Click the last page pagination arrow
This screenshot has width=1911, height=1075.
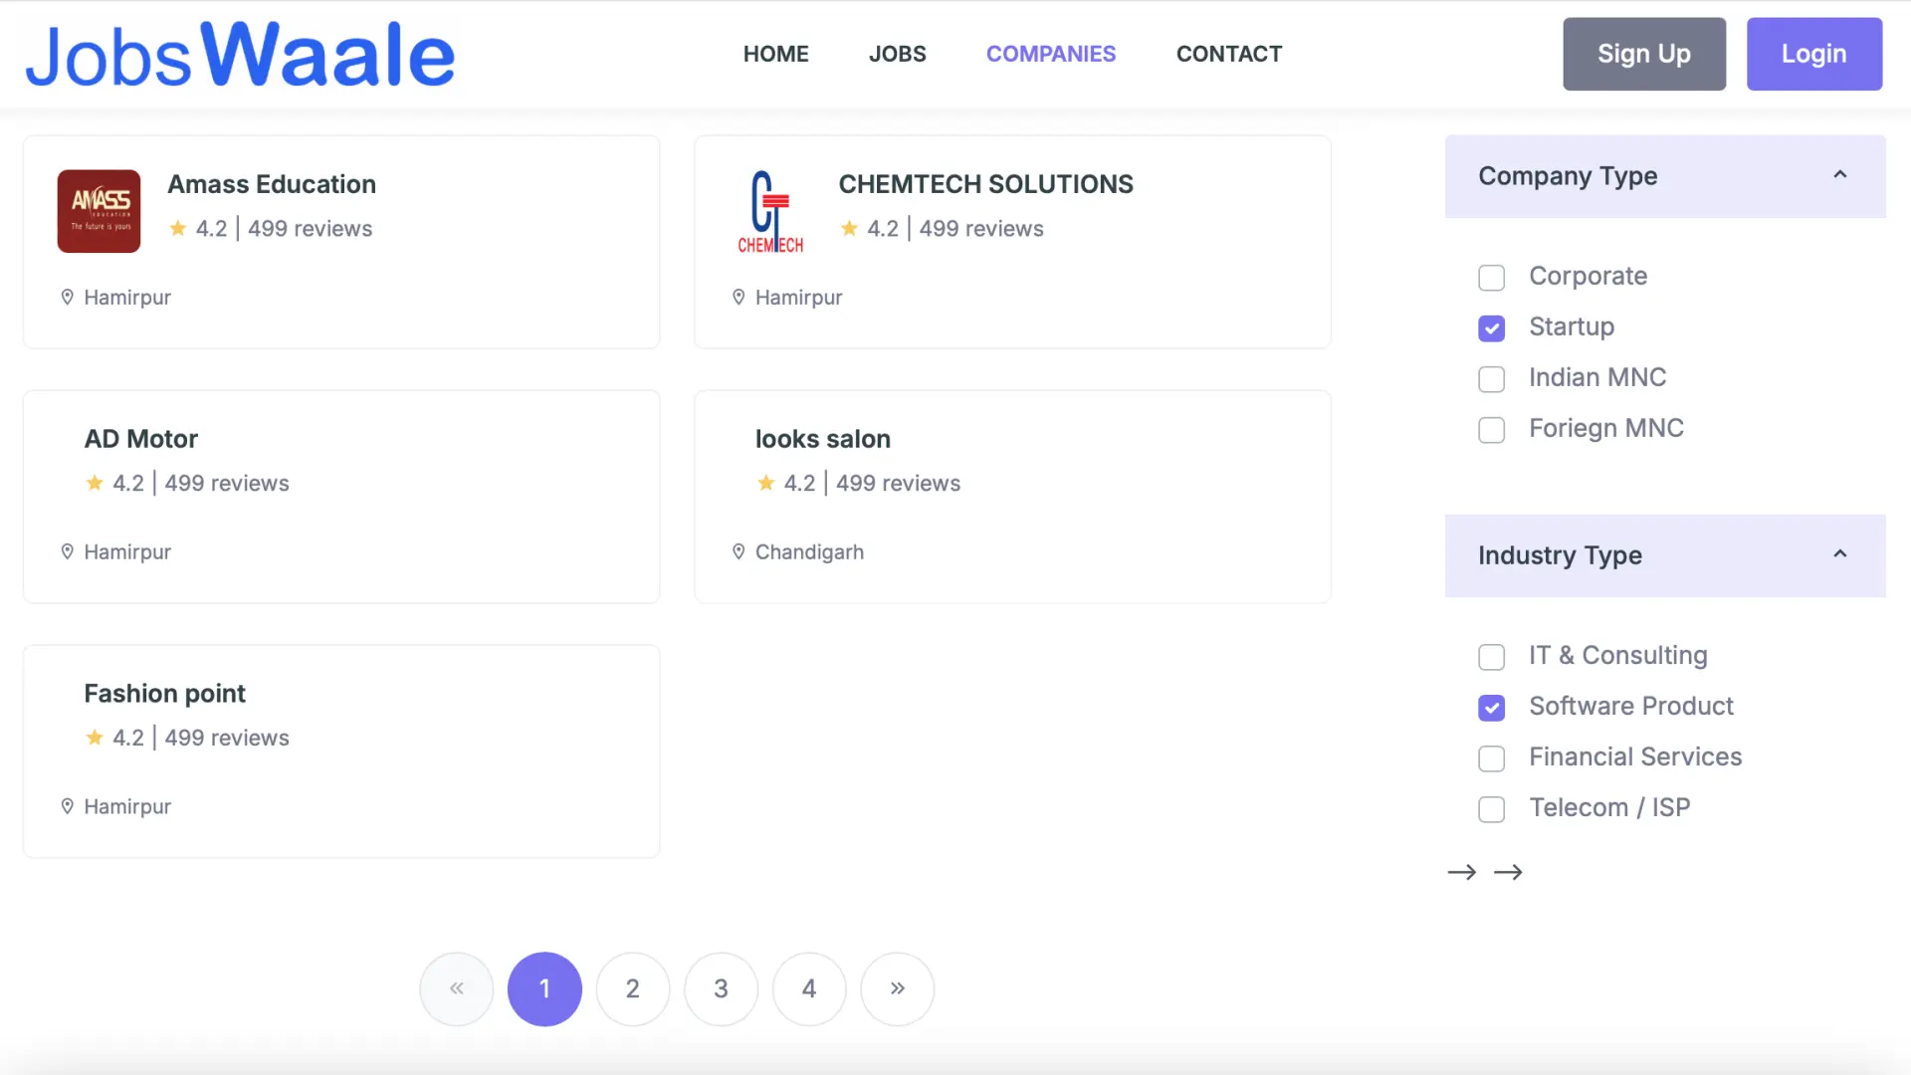[x=897, y=988]
